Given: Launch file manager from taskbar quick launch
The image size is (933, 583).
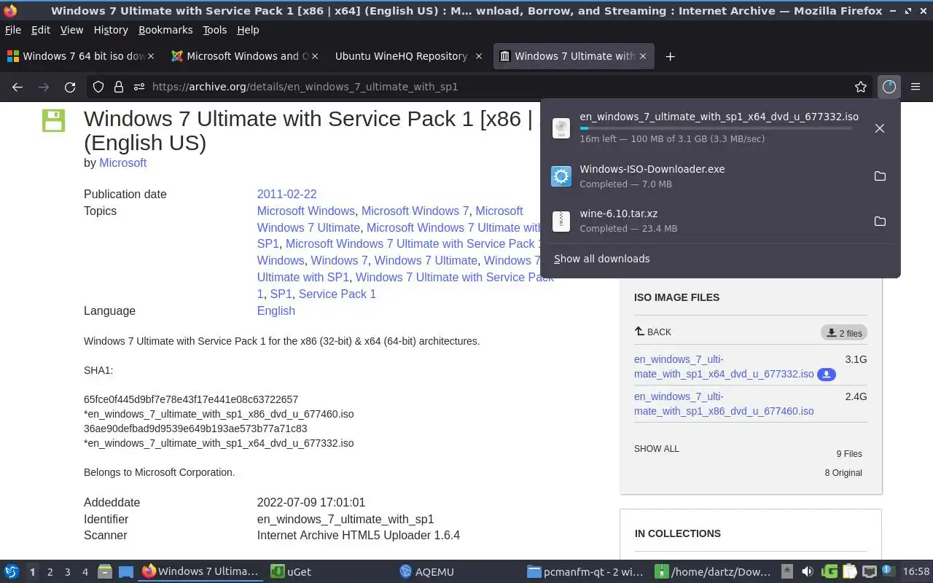Looking at the screenshot, I should 105,572.
